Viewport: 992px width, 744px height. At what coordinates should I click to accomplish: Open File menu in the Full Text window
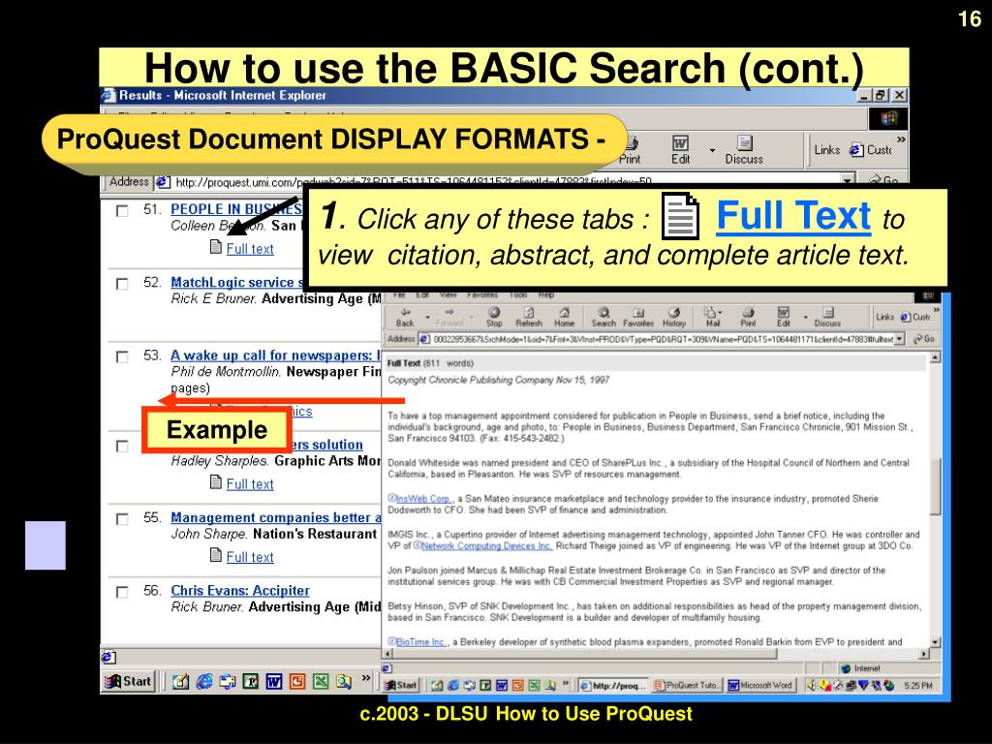pos(399,294)
